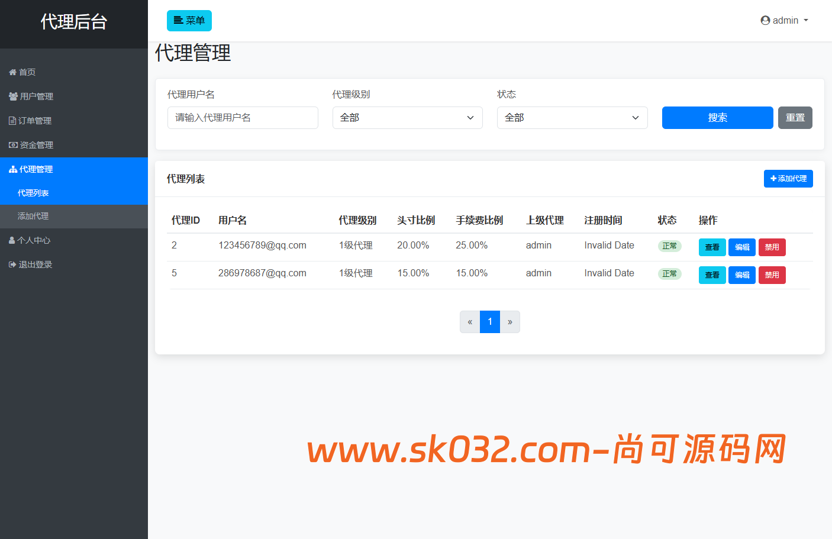832x539 pixels.
Task: Click the 25.00% 手续费比例 cell
Action: [x=472, y=246]
